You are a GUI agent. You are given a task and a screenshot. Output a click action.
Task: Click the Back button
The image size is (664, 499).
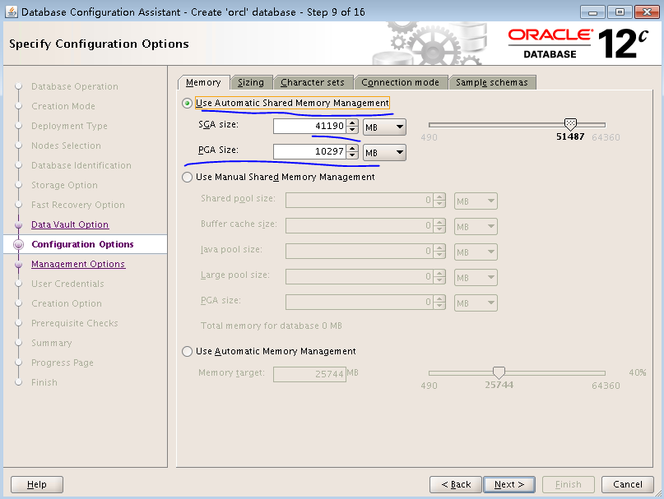click(456, 484)
